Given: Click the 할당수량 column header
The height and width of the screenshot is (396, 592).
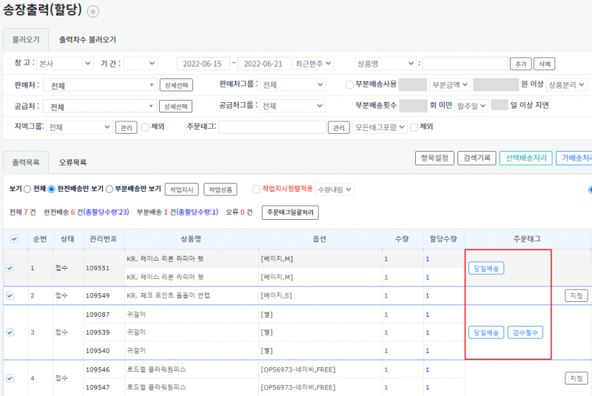Looking at the screenshot, I should click(443, 239).
